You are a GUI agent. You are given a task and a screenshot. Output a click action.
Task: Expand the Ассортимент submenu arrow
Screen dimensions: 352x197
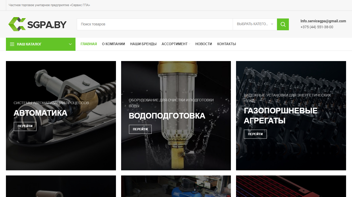pos(189,44)
